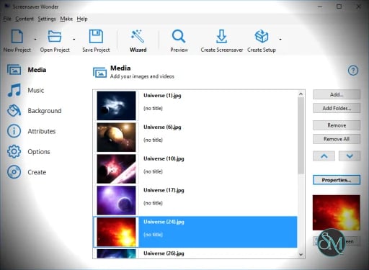Click the Remove All button
The width and height of the screenshot is (369, 270).
[x=337, y=139]
